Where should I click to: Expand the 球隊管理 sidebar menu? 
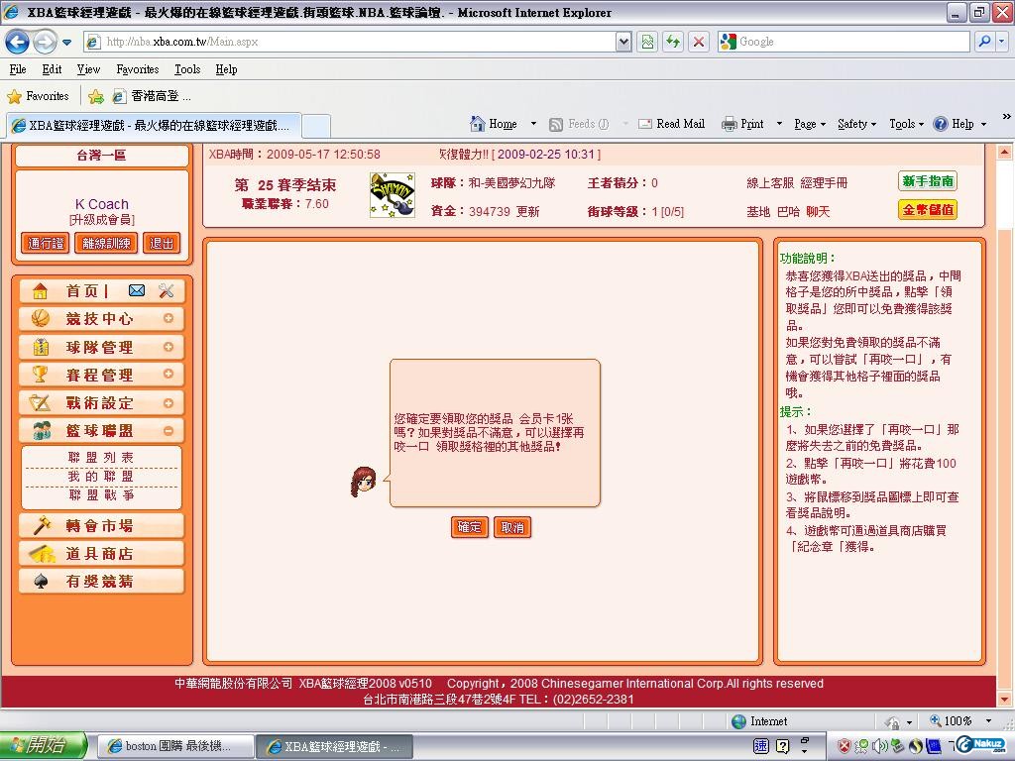[102, 347]
